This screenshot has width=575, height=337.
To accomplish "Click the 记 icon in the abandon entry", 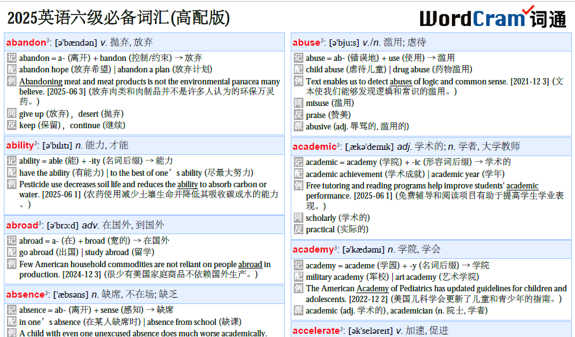I will tap(11, 58).
